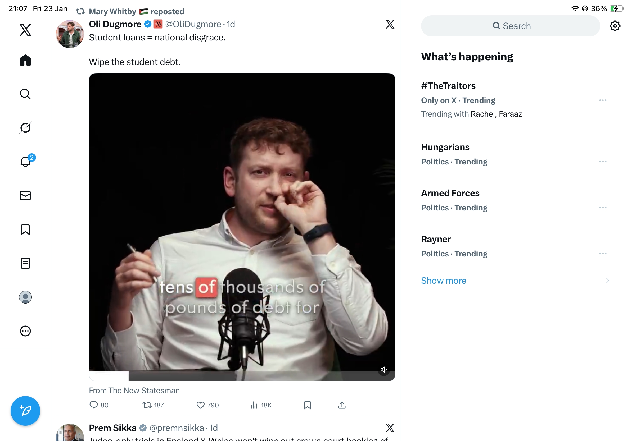The height and width of the screenshot is (441, 632).
Task: Click the compose post button
Action: 25,411
